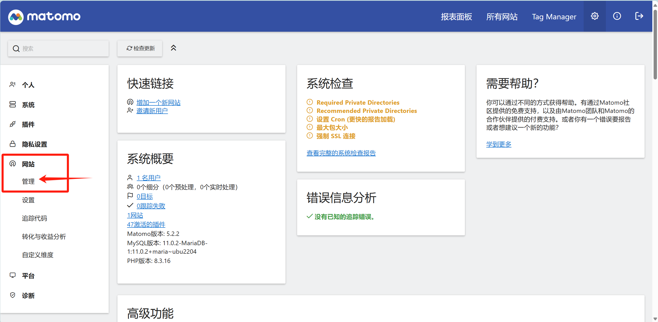Screen dimensions: 658x322
Task: Expand the 平台 sidebar section
Action: tap(28, 276)
